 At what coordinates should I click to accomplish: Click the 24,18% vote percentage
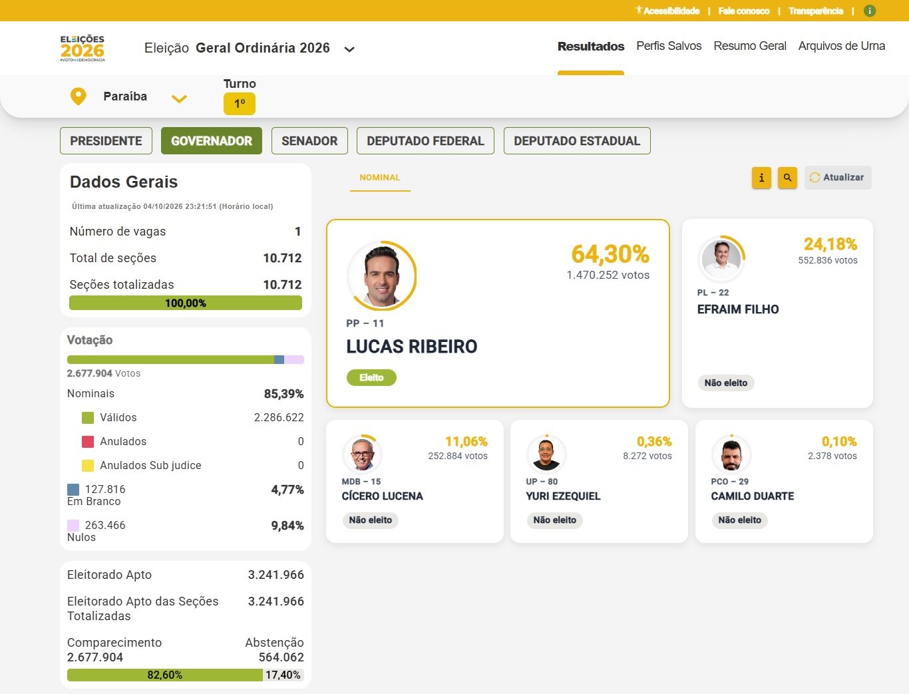[830, 244]
